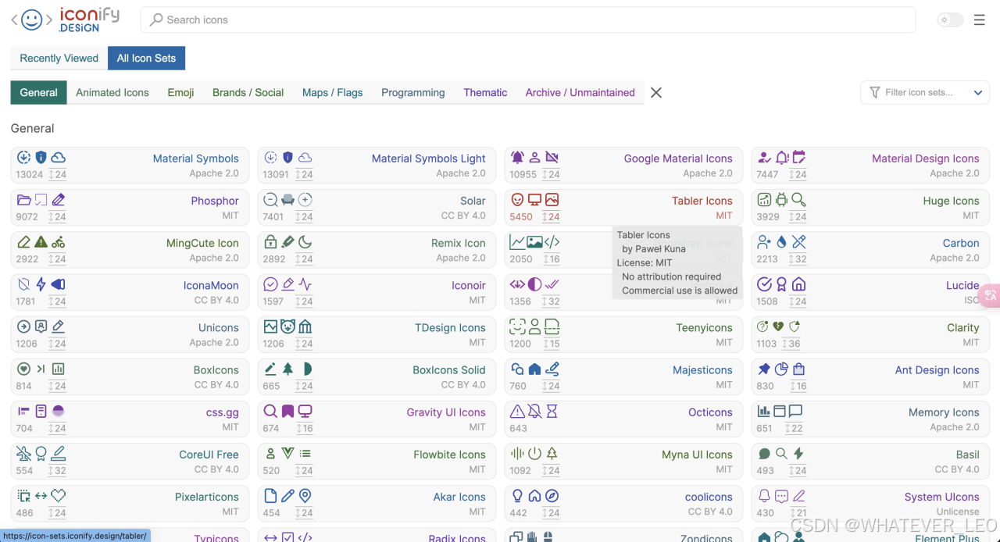Click the bar chart icon in Memory Icons card
1000x542 pixels.
[x=764, y=411]
